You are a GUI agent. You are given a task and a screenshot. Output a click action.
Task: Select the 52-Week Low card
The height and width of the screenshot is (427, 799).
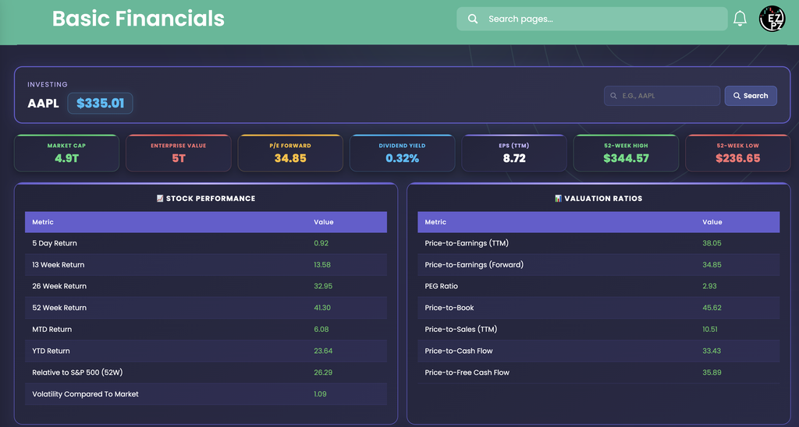click(x=738, y=154)
